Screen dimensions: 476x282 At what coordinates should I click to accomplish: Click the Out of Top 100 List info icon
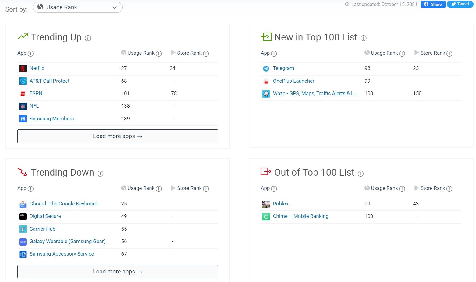[361, 174]
